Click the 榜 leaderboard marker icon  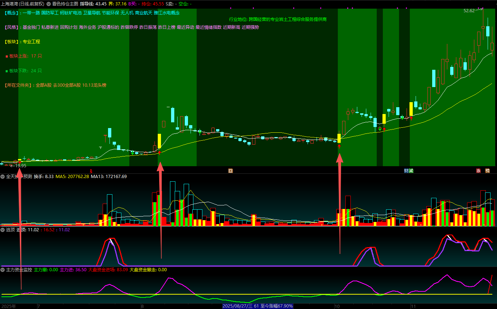(487, 171)
